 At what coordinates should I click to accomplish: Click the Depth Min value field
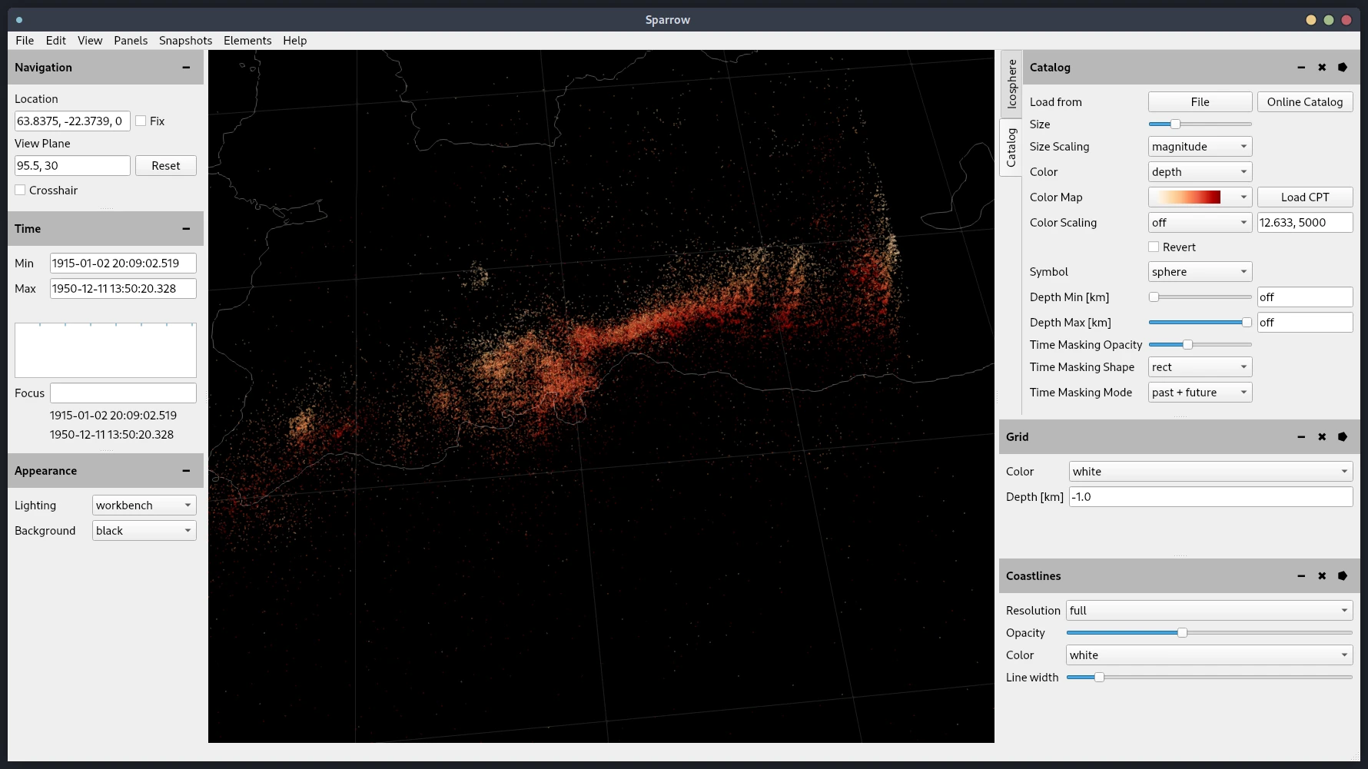tap(1305, 297)
